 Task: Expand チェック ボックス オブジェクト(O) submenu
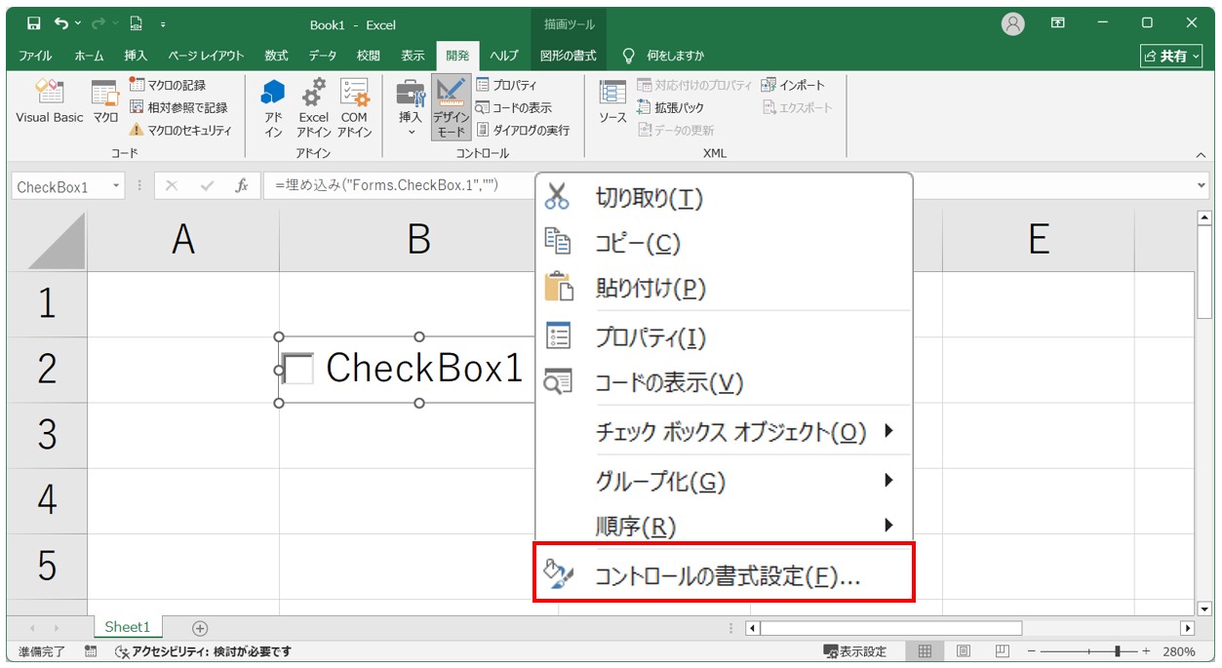click(x=724, y=431)
